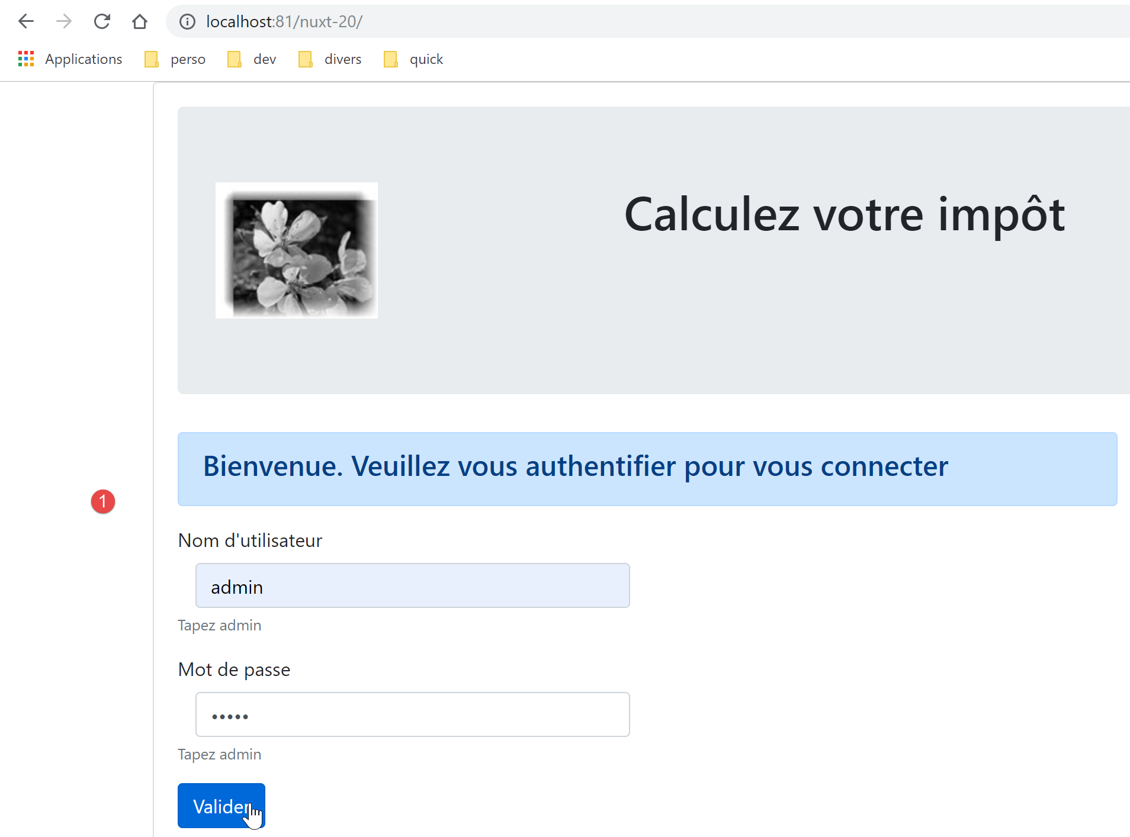Open the Applications grid shortcut

tap(70, 59)
